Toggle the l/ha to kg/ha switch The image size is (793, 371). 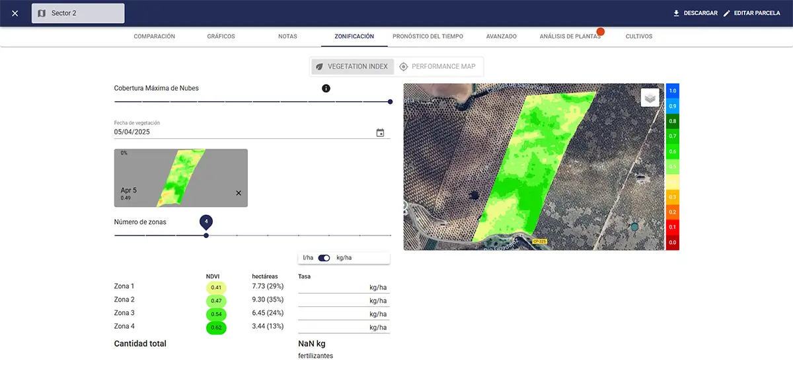(324, 258)
